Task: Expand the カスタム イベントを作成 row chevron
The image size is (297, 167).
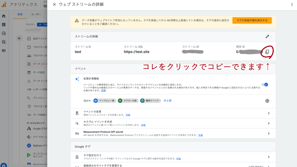Action: [x=269, y=123]
